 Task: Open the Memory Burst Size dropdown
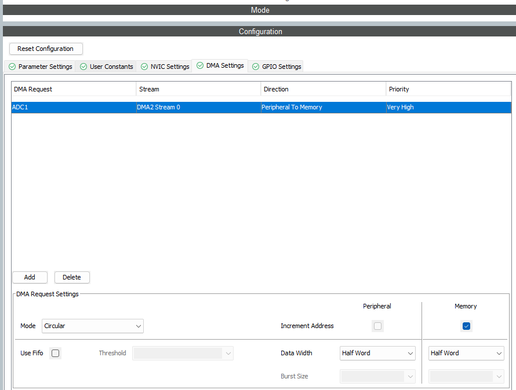[466, 377]
